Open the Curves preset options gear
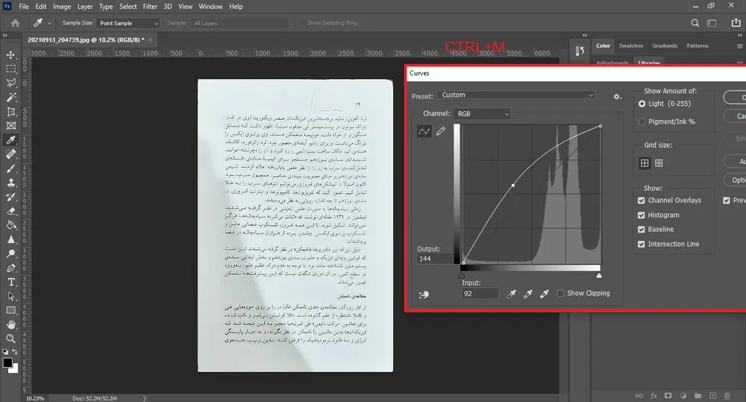 pos(617,96)
